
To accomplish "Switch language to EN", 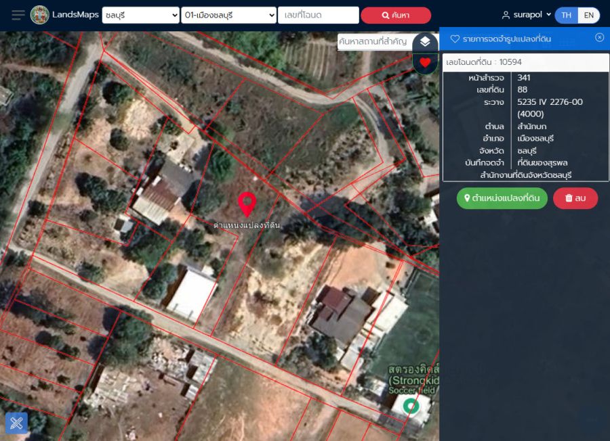I will coord(588,15).
